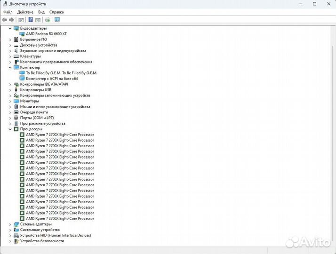Screen dimensions: 336x254
Task: Expand the Контроллеры USB category
Action: [x=10, y=90]
